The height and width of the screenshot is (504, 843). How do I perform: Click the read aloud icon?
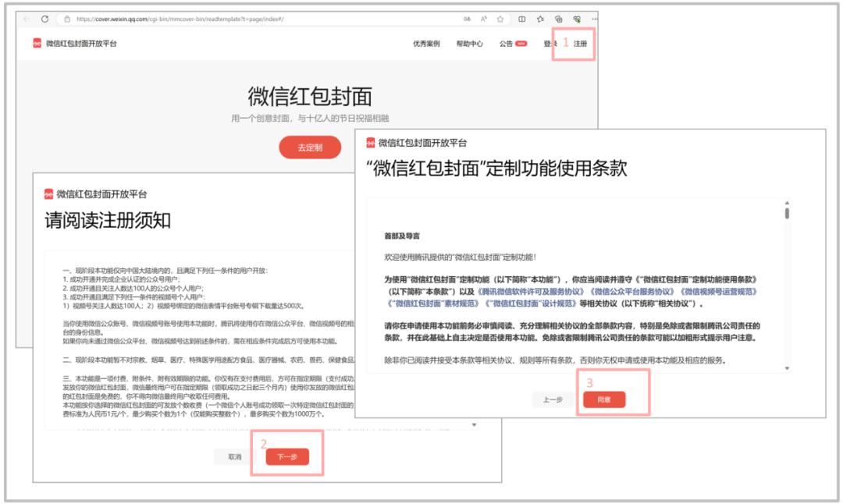(484, 19)
